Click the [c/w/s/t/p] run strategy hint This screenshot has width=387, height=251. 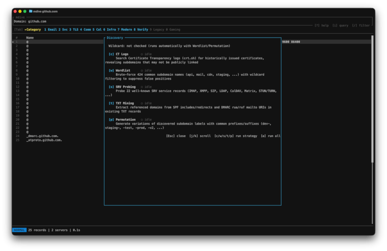coord(236,136)
